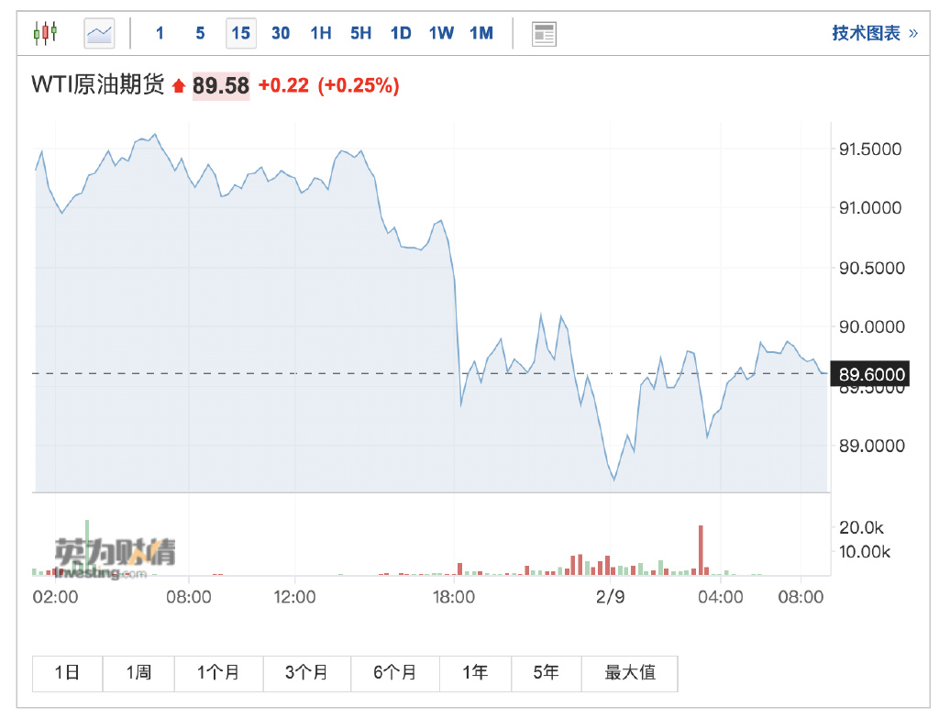This screenshot has width=939, height=718.
Task: Select the 1个月 time range tab
Action: (218, 673)
